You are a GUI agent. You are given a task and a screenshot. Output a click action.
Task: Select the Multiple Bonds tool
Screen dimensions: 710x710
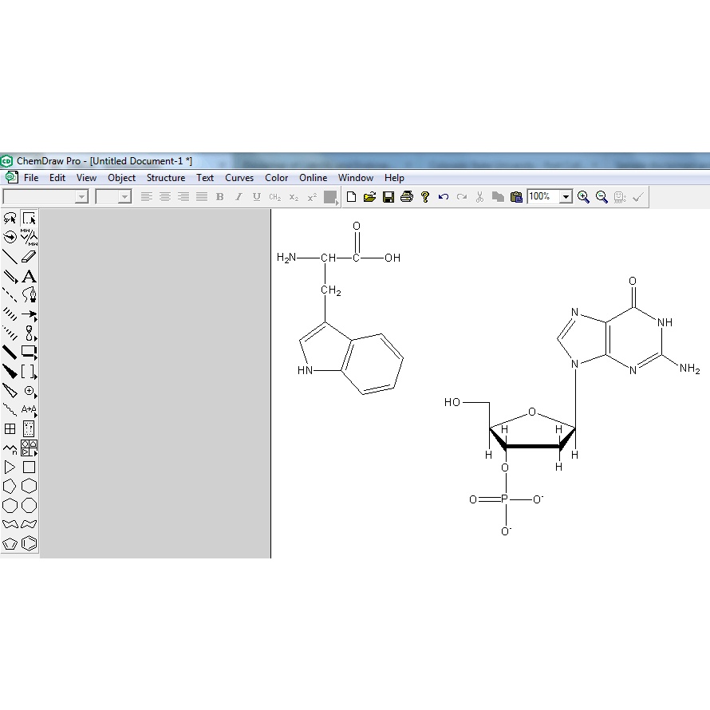click(10, 276)
